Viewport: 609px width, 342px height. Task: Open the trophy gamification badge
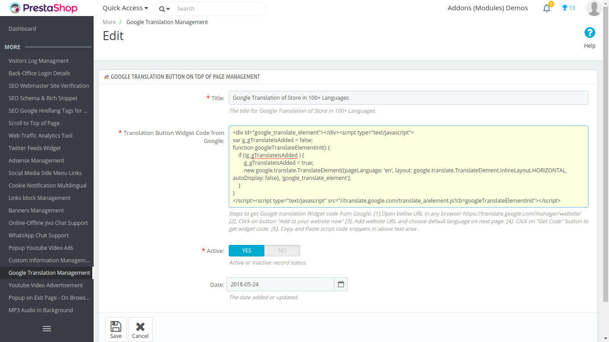coord(568,8)
